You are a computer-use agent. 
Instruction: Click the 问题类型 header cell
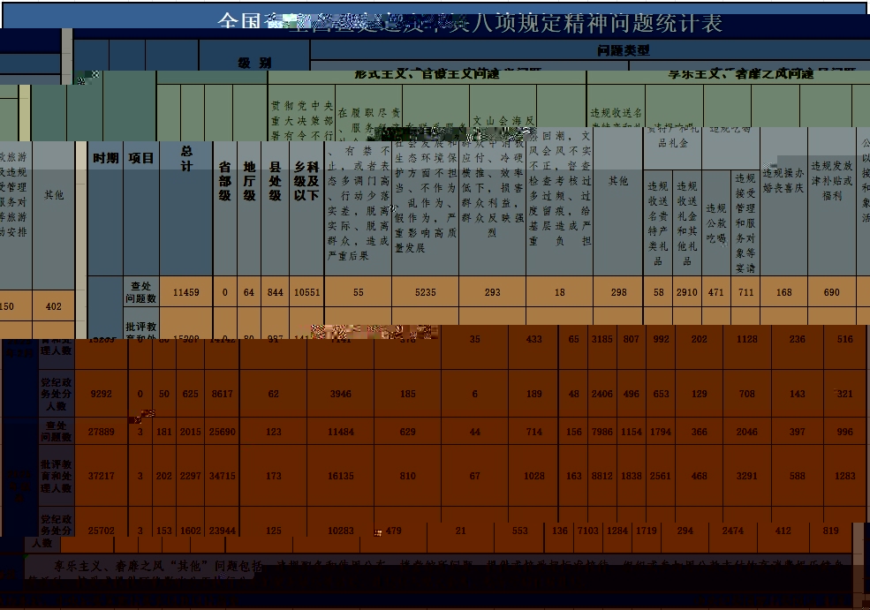pyautogui.click(x=590, y=50)
